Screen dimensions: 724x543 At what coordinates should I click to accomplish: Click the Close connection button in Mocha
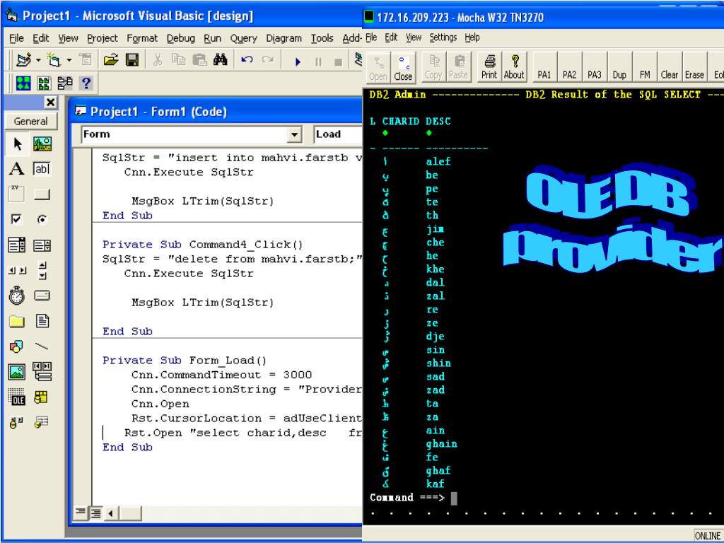[403, 67]
